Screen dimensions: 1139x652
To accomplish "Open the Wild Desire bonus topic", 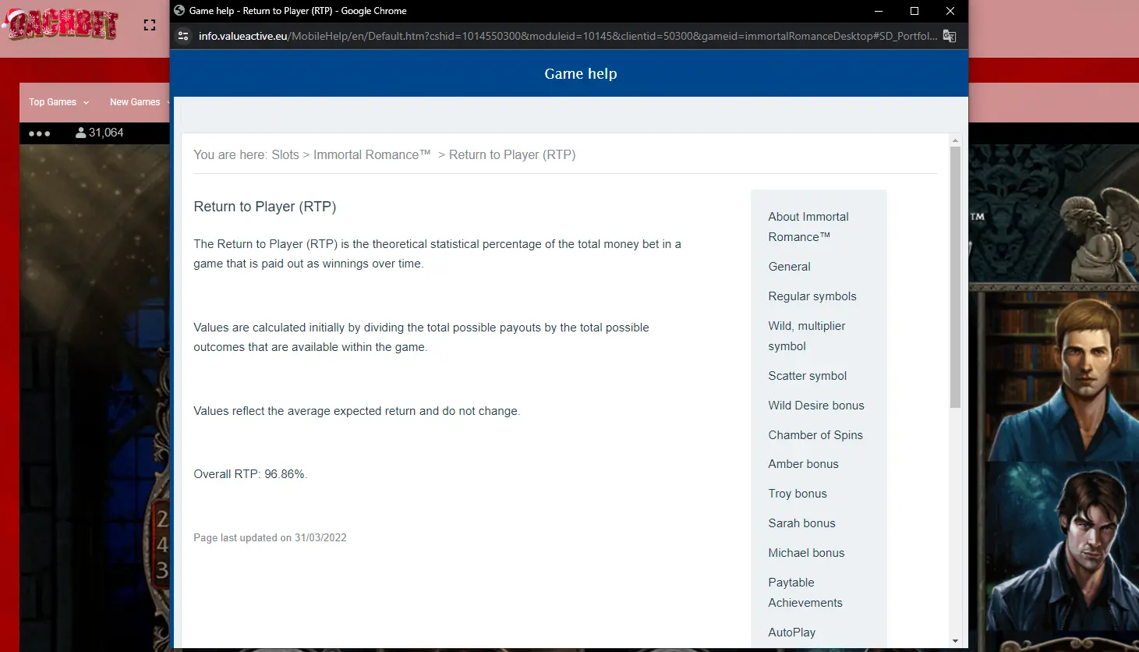I will click(816, 406).
